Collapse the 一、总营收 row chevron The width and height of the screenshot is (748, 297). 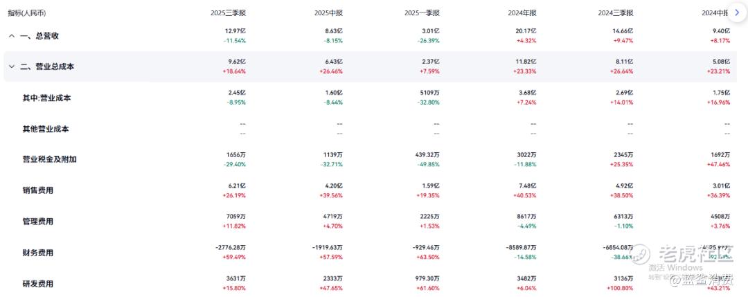click(x=11, y=35)
